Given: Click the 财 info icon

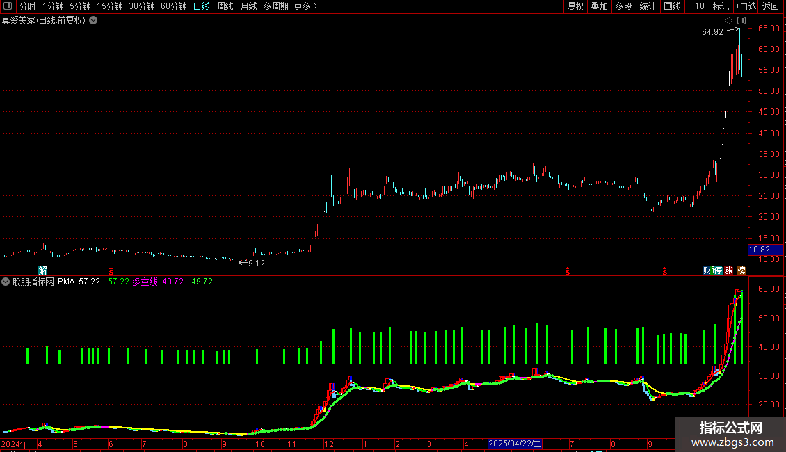Looking at the screenshot, I should click(x=707, y=271).
